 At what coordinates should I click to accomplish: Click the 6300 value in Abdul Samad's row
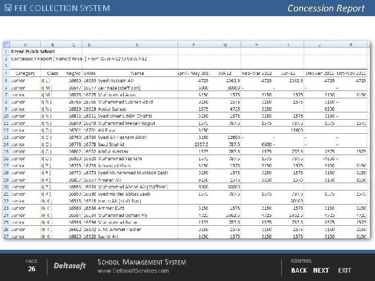coord(329,109)
